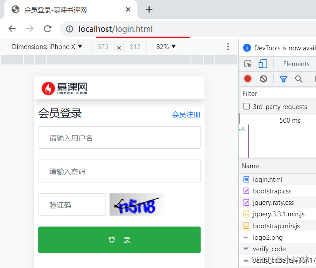Focus the 请输入用户名 username field
Screen dimensions: 316x268
[x=119, y=138]
